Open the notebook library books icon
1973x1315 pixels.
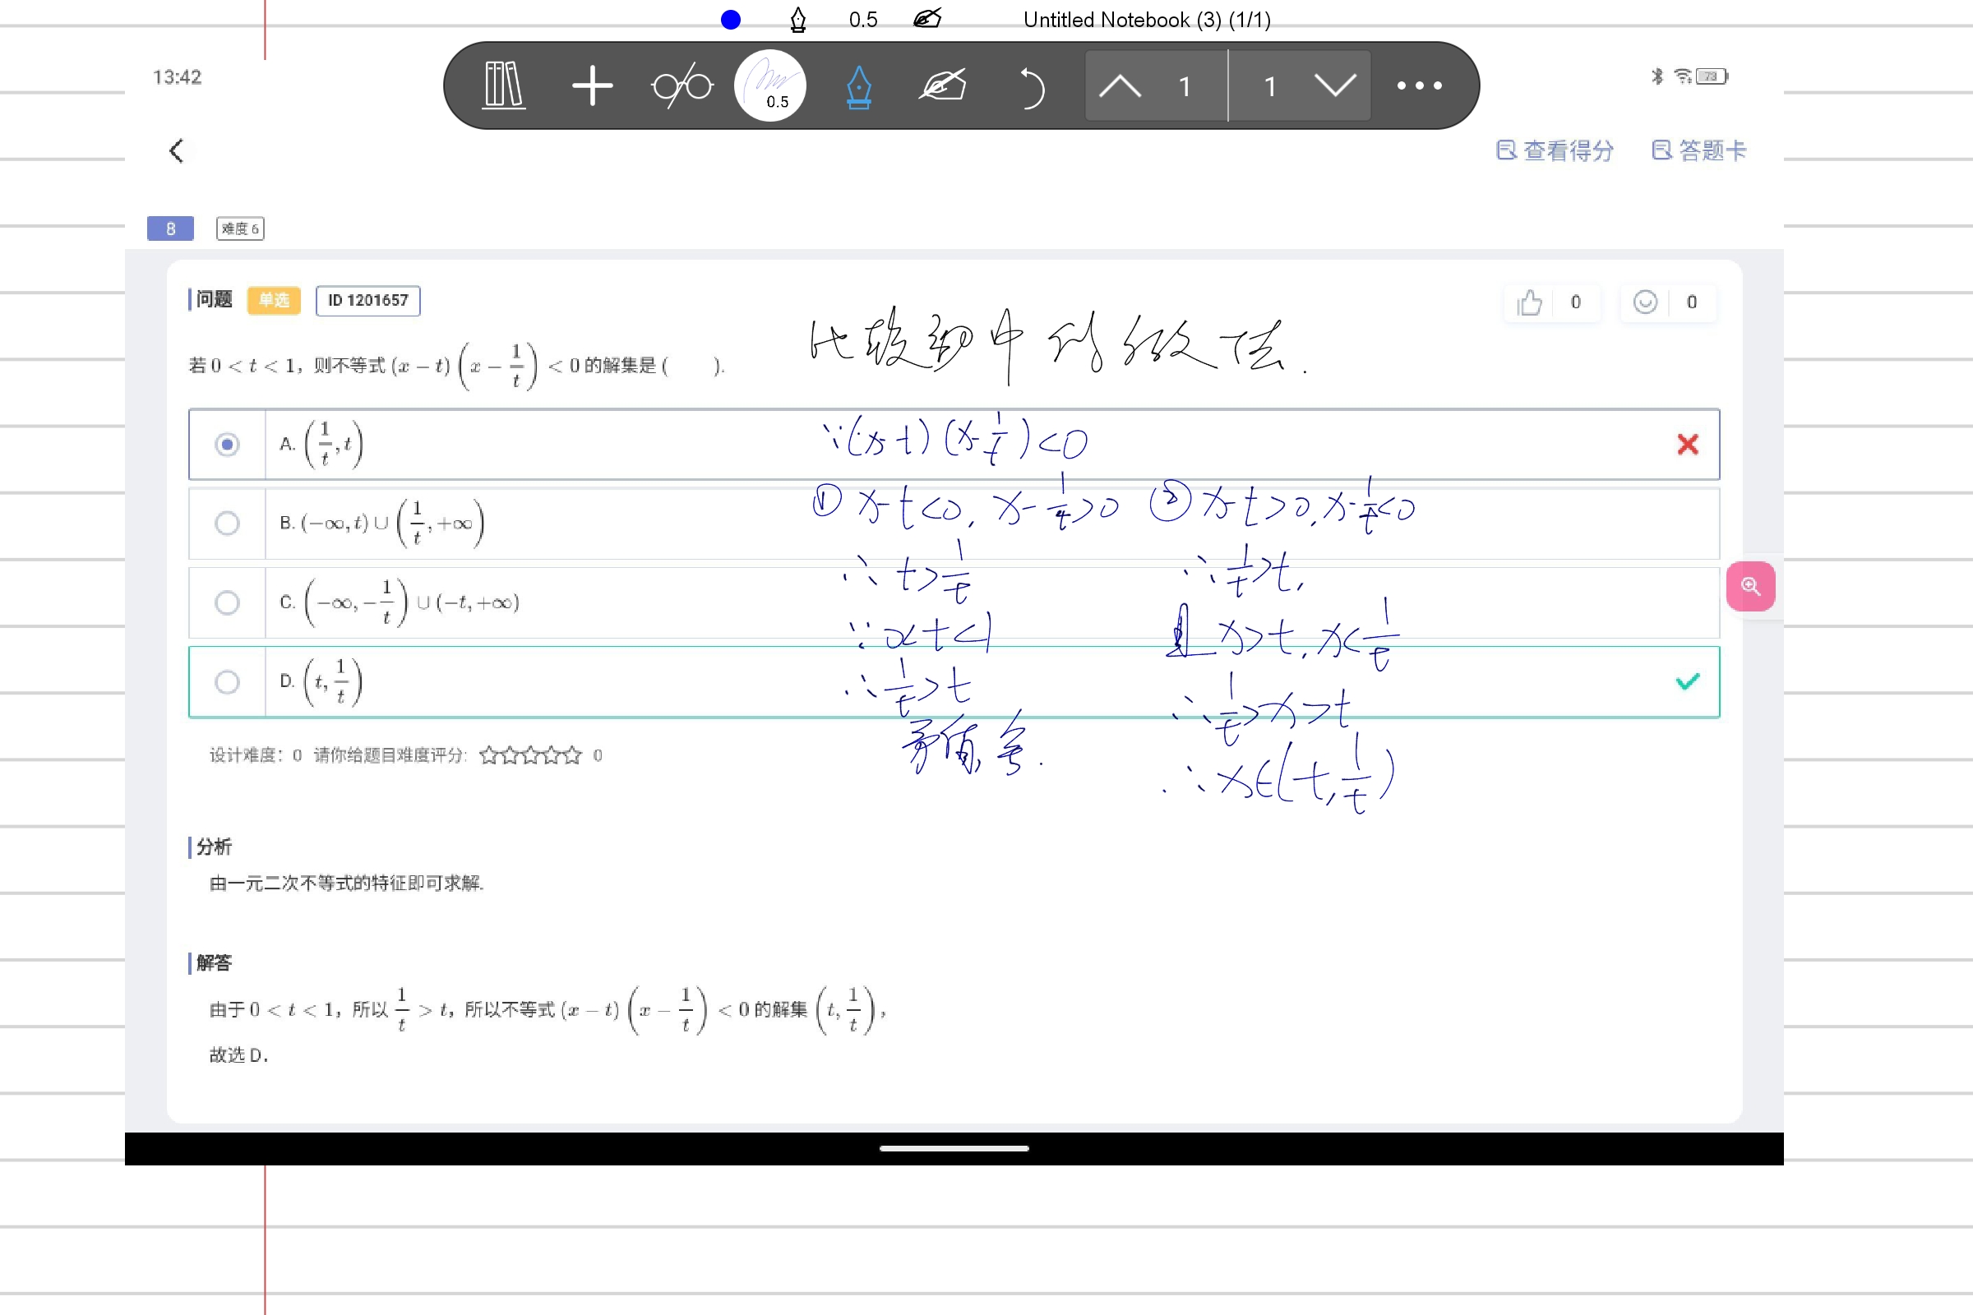(504, 85)
